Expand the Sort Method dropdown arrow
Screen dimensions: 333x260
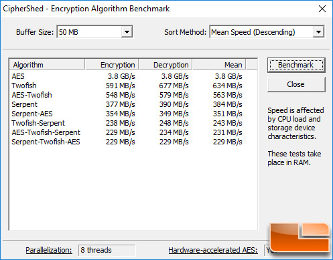318,32
